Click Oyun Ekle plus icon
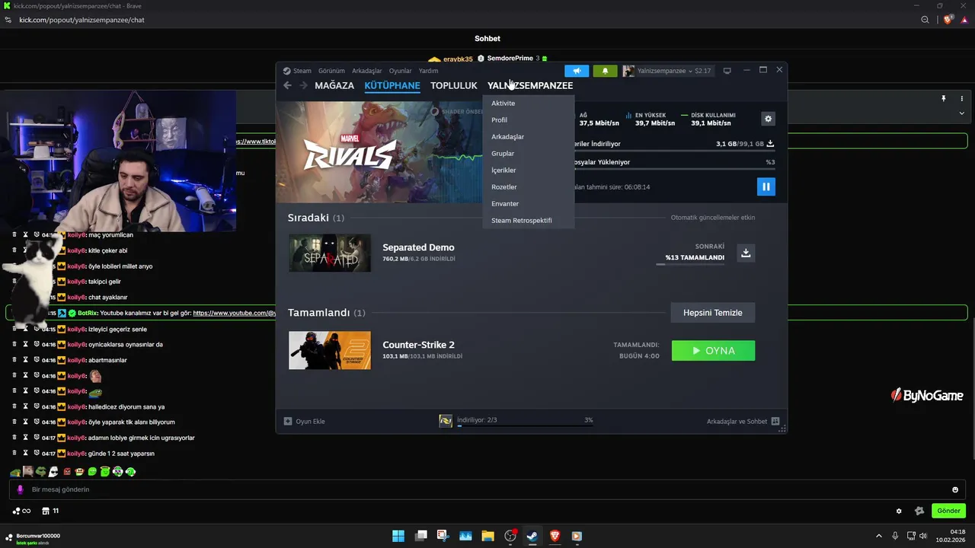Viewport: 975px width, 548px height. [x=288, y=421]
